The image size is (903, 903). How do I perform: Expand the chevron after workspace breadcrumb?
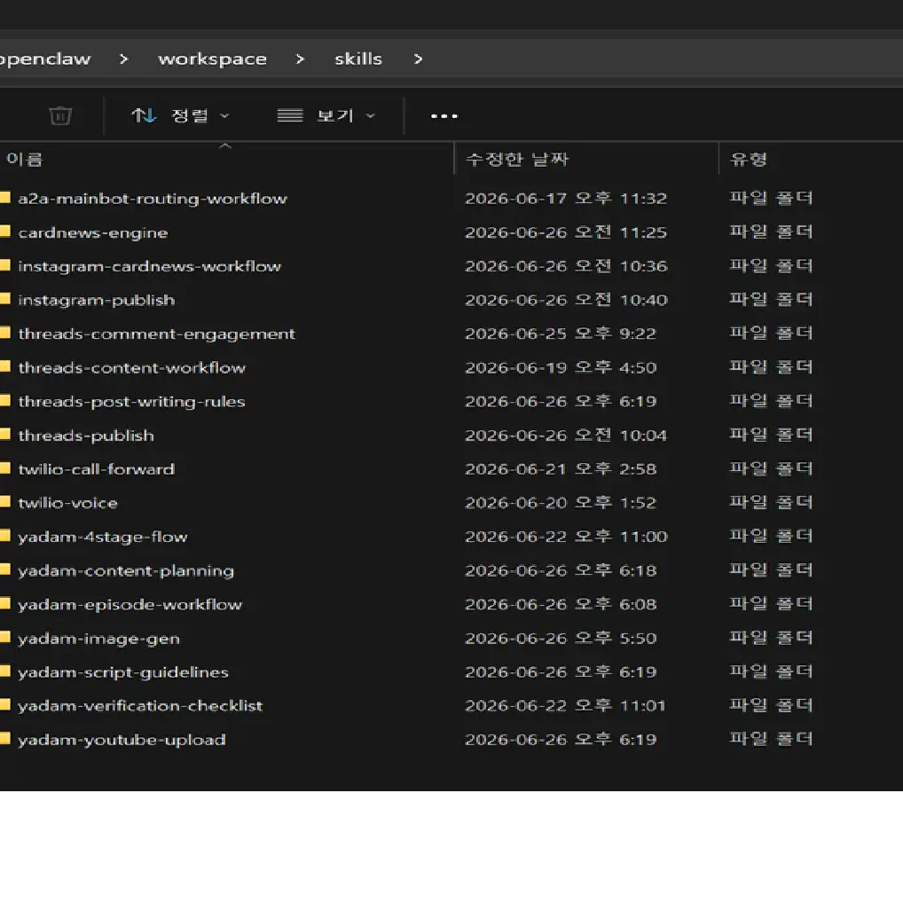(300, 59)
